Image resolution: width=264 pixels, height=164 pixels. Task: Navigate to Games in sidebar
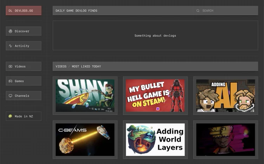point(24,81)
